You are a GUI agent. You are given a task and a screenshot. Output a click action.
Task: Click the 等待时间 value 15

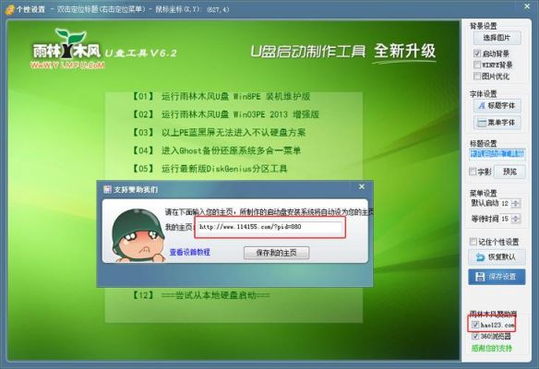pos(505,219)
